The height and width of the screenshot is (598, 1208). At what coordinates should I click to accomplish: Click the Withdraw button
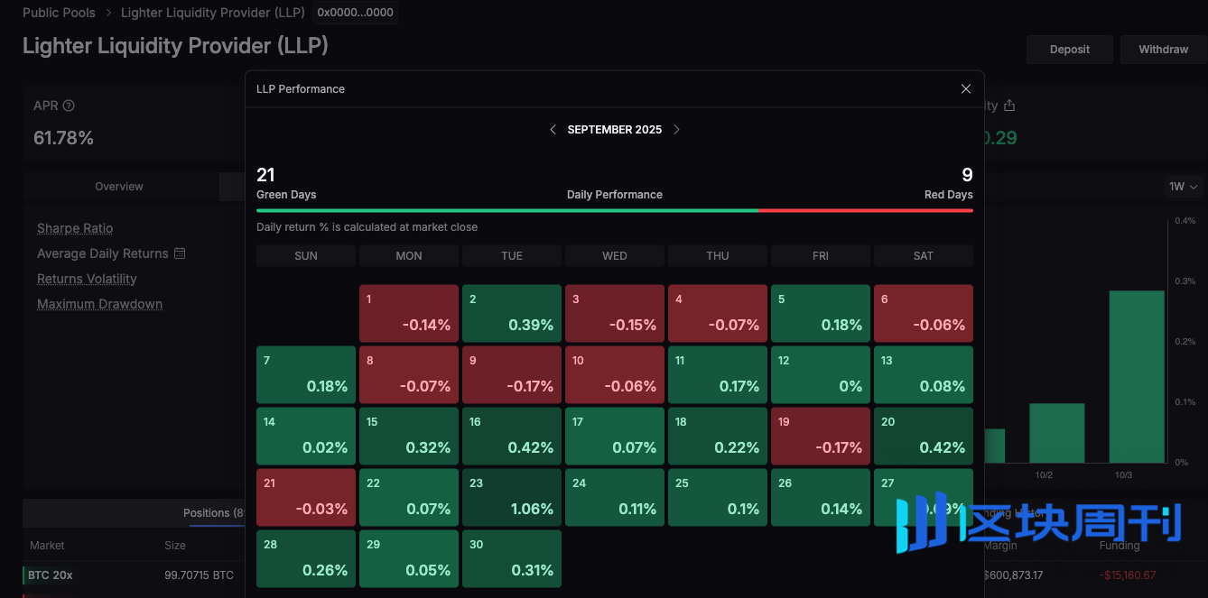1163,50
